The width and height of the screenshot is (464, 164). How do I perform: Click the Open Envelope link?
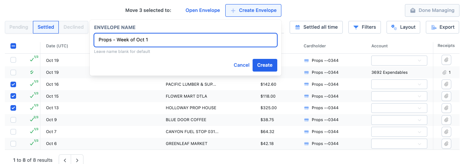[x=203, y=10]
